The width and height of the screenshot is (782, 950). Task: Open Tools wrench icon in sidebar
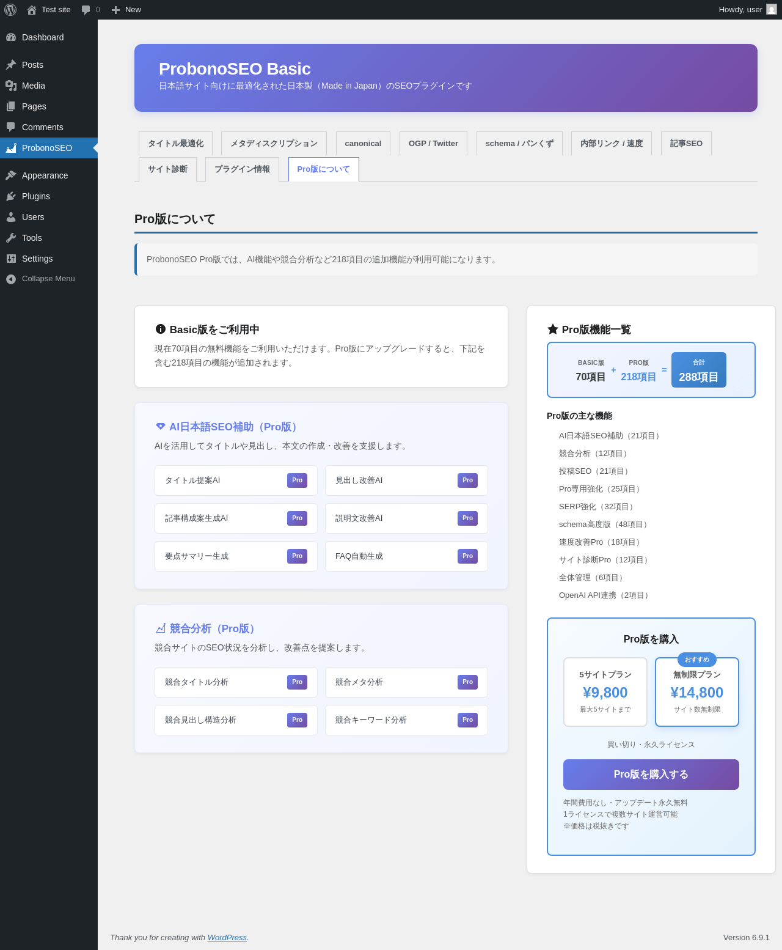click(11, 238)
